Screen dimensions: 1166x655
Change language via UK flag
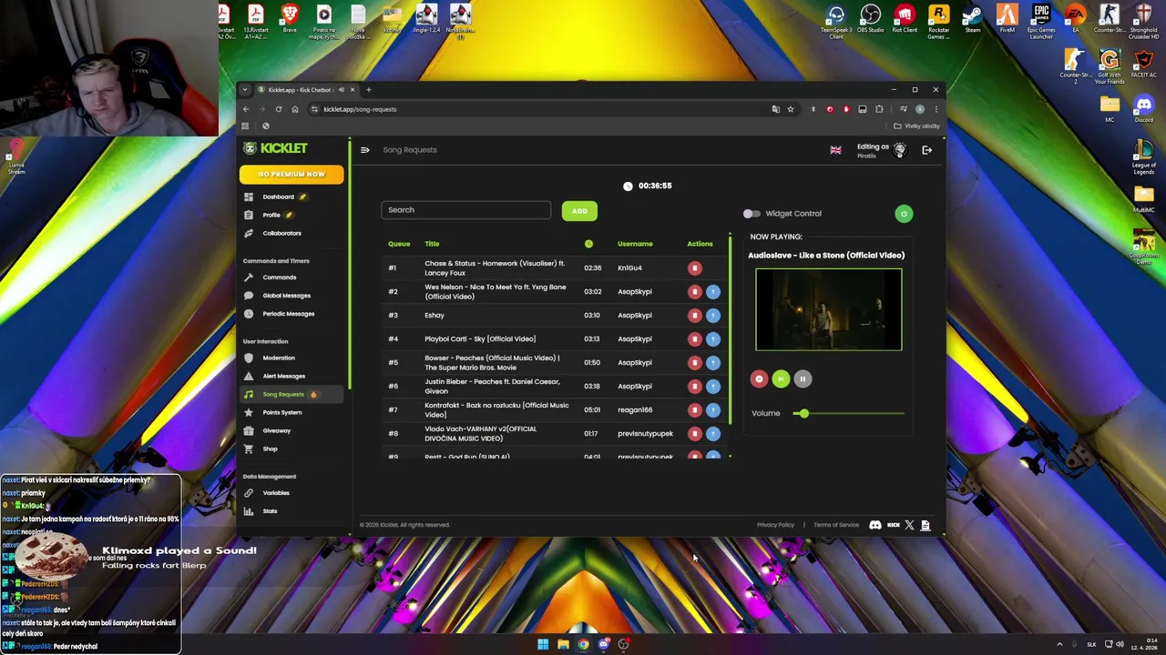click(x=835, y=150)
